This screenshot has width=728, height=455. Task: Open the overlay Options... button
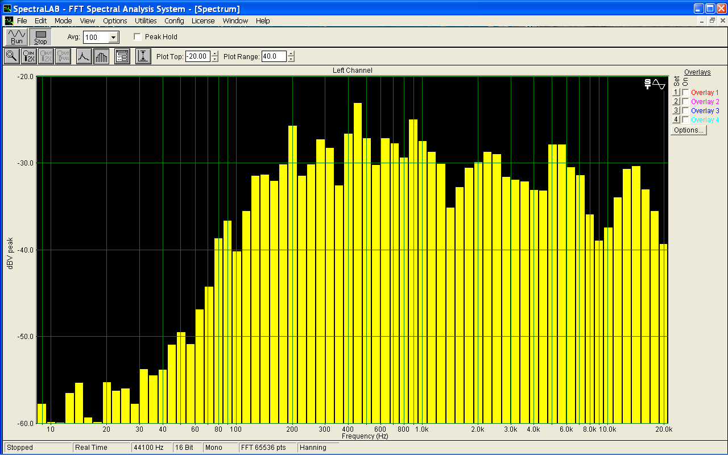[x=689, y=130]
